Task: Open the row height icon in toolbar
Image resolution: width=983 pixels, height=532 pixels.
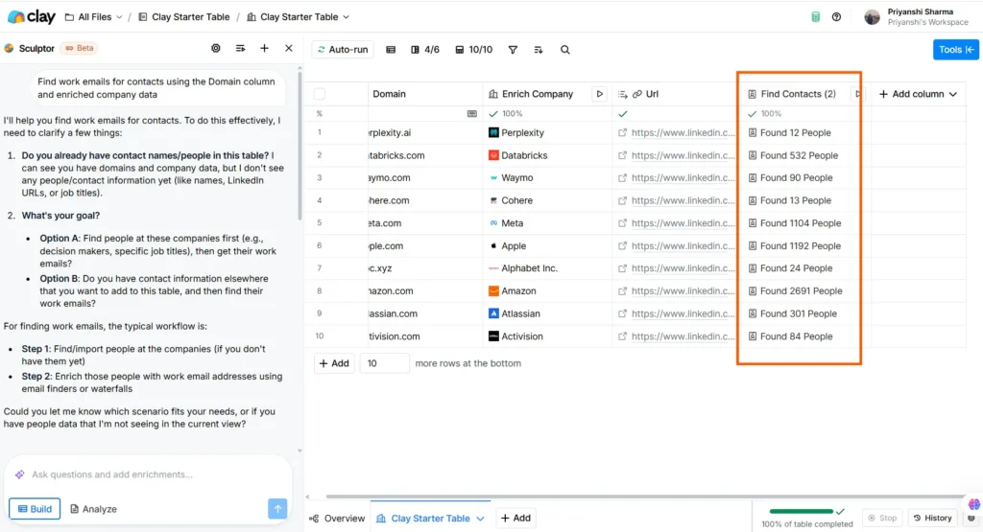Action: (391, 50)
